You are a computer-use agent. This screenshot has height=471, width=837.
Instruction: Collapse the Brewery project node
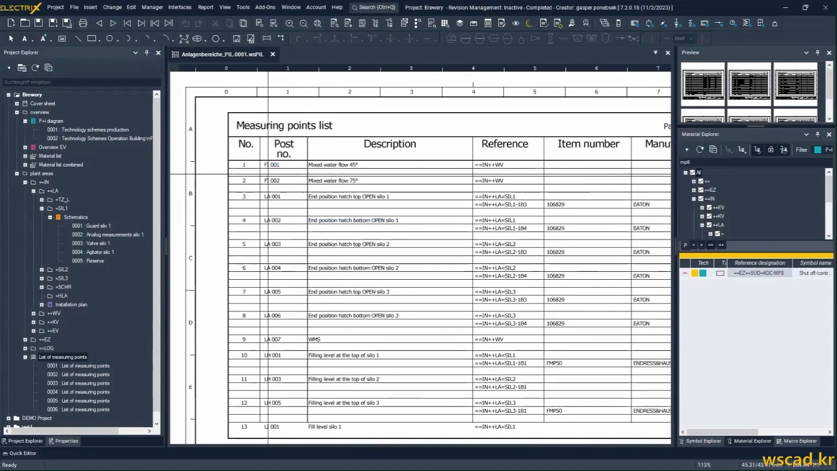[8, 95]
